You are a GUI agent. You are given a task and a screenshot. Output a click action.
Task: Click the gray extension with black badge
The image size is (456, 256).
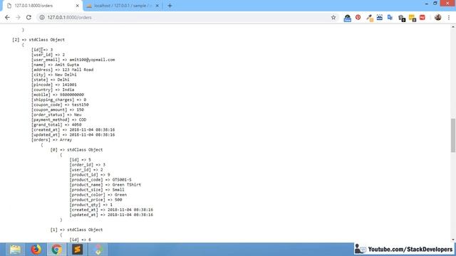point(402,18)
